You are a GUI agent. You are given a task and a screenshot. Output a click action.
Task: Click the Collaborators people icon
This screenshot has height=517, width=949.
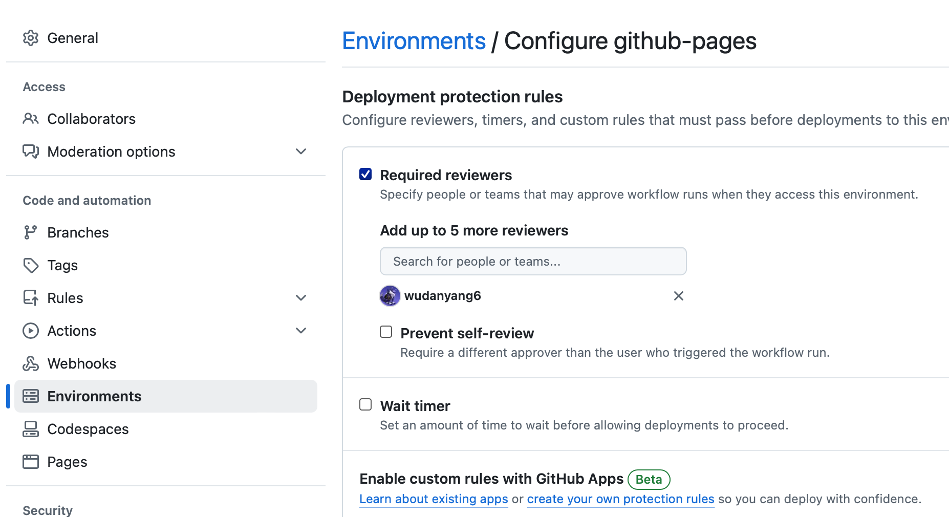(x=31, y=119)
